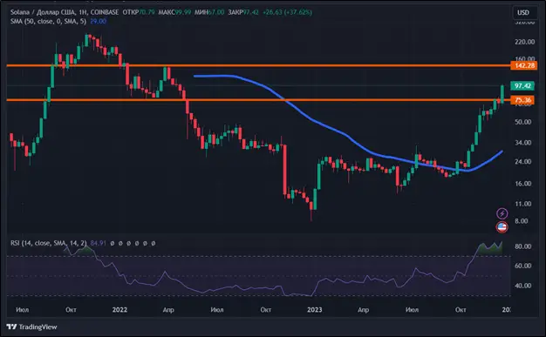546x337 pixels.
Task: Click the first Июл label on time axis
Action: pos(23,309)
